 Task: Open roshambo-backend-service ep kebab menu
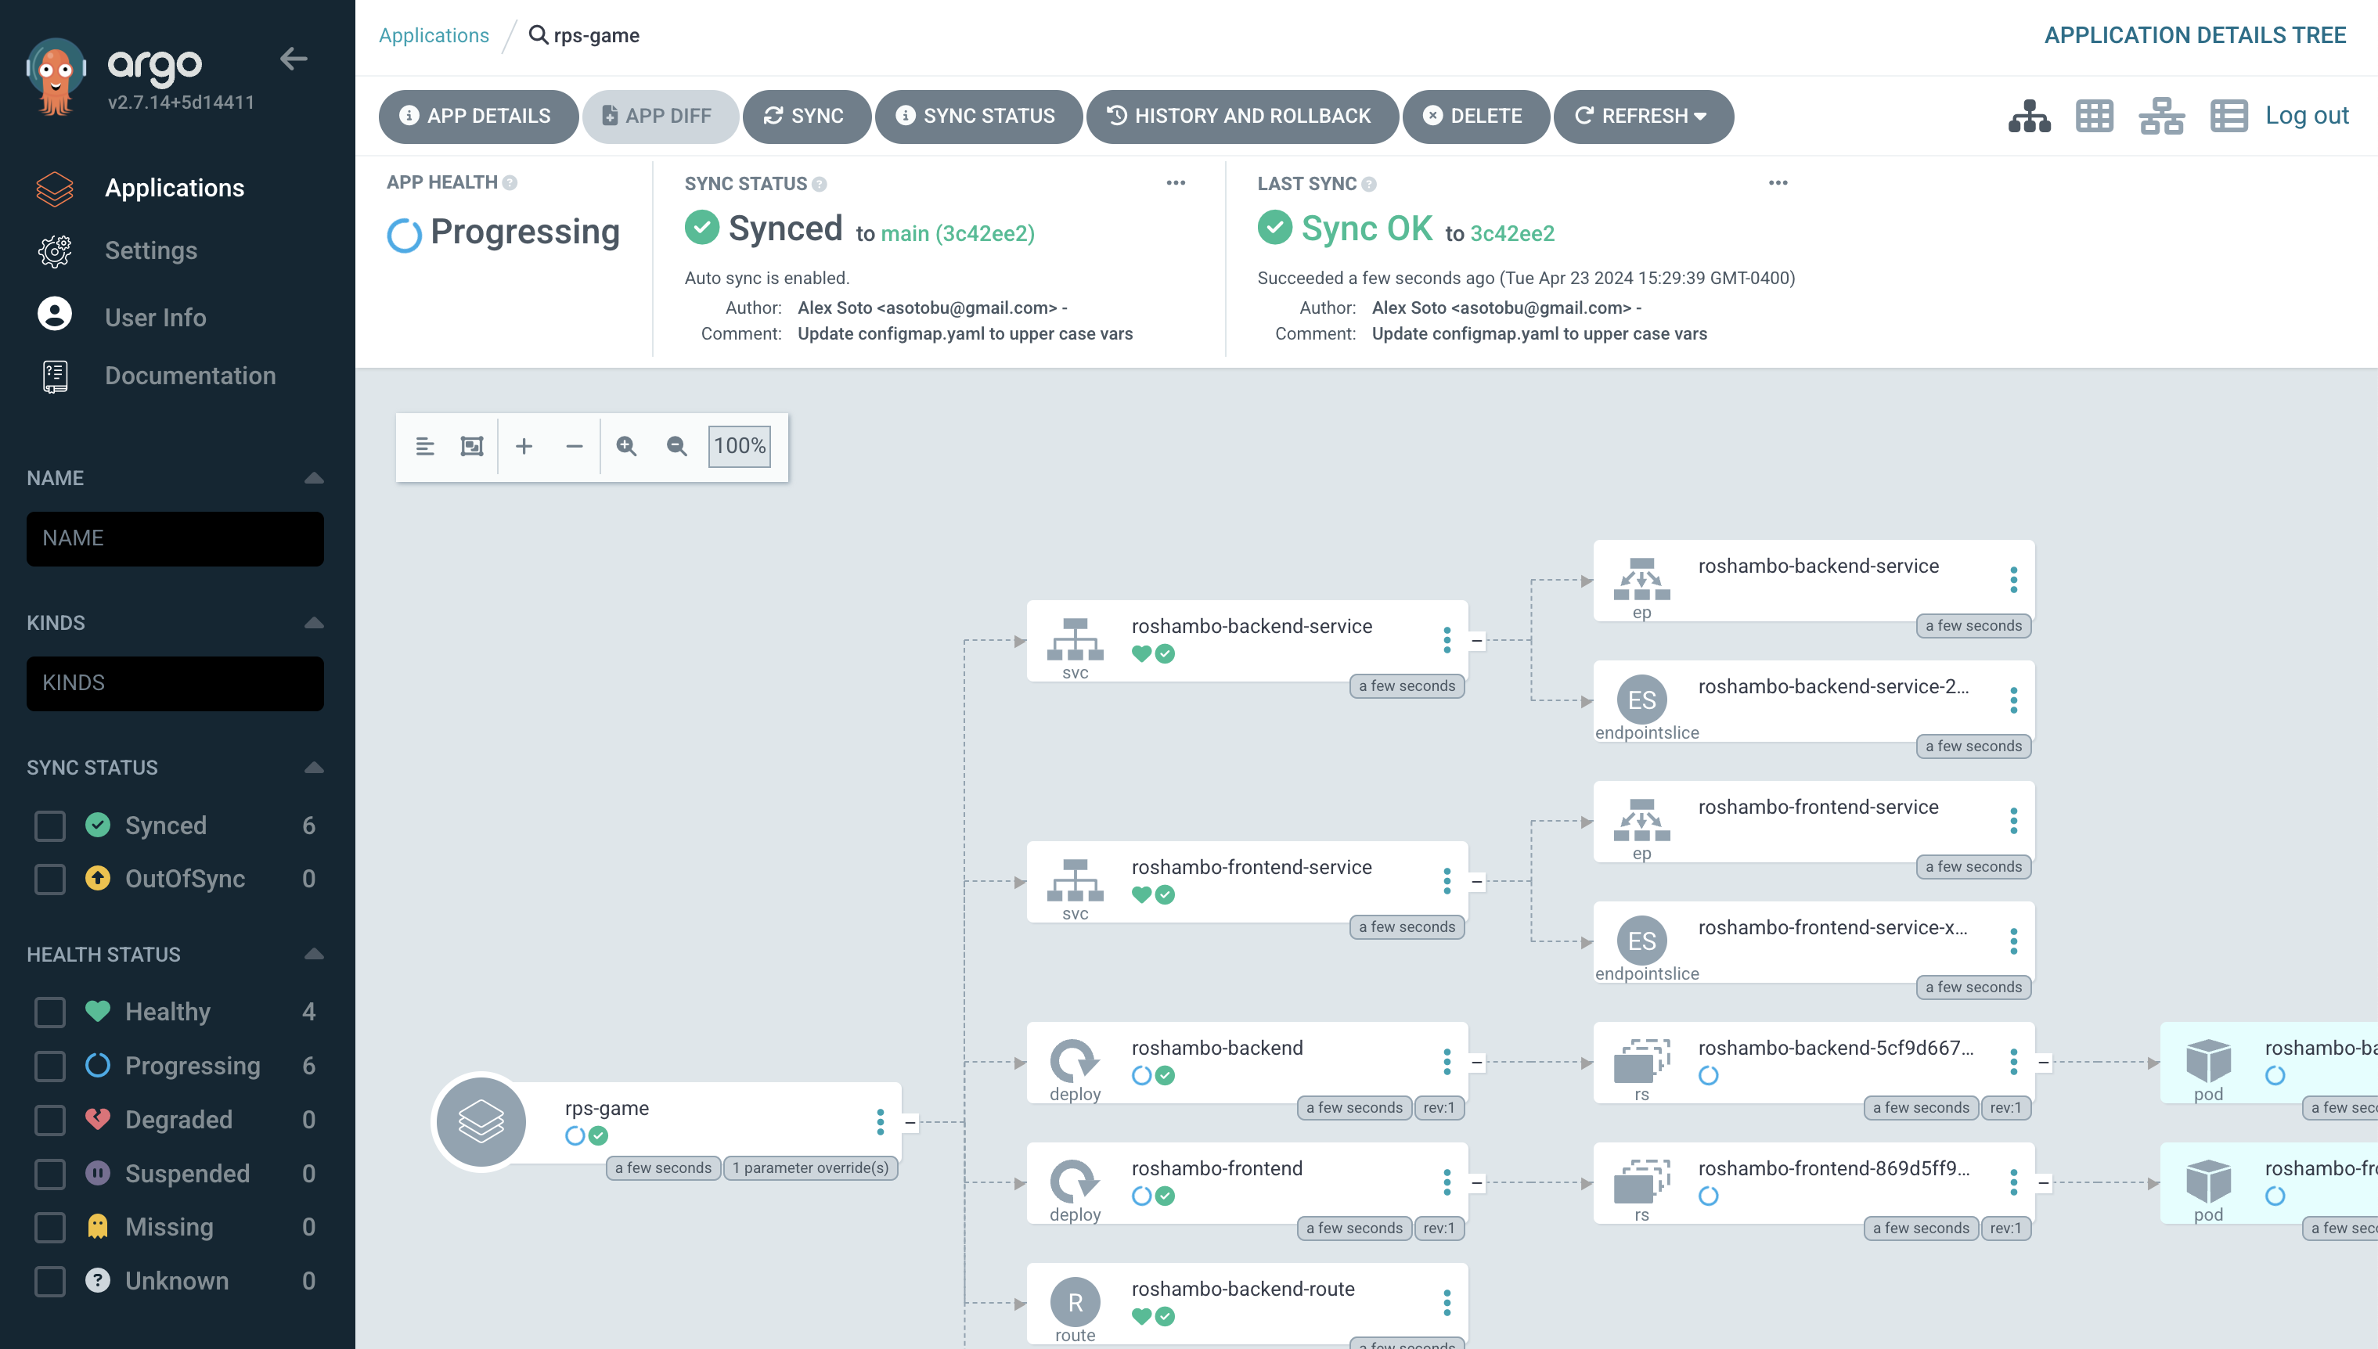[x=2013, y=580]
